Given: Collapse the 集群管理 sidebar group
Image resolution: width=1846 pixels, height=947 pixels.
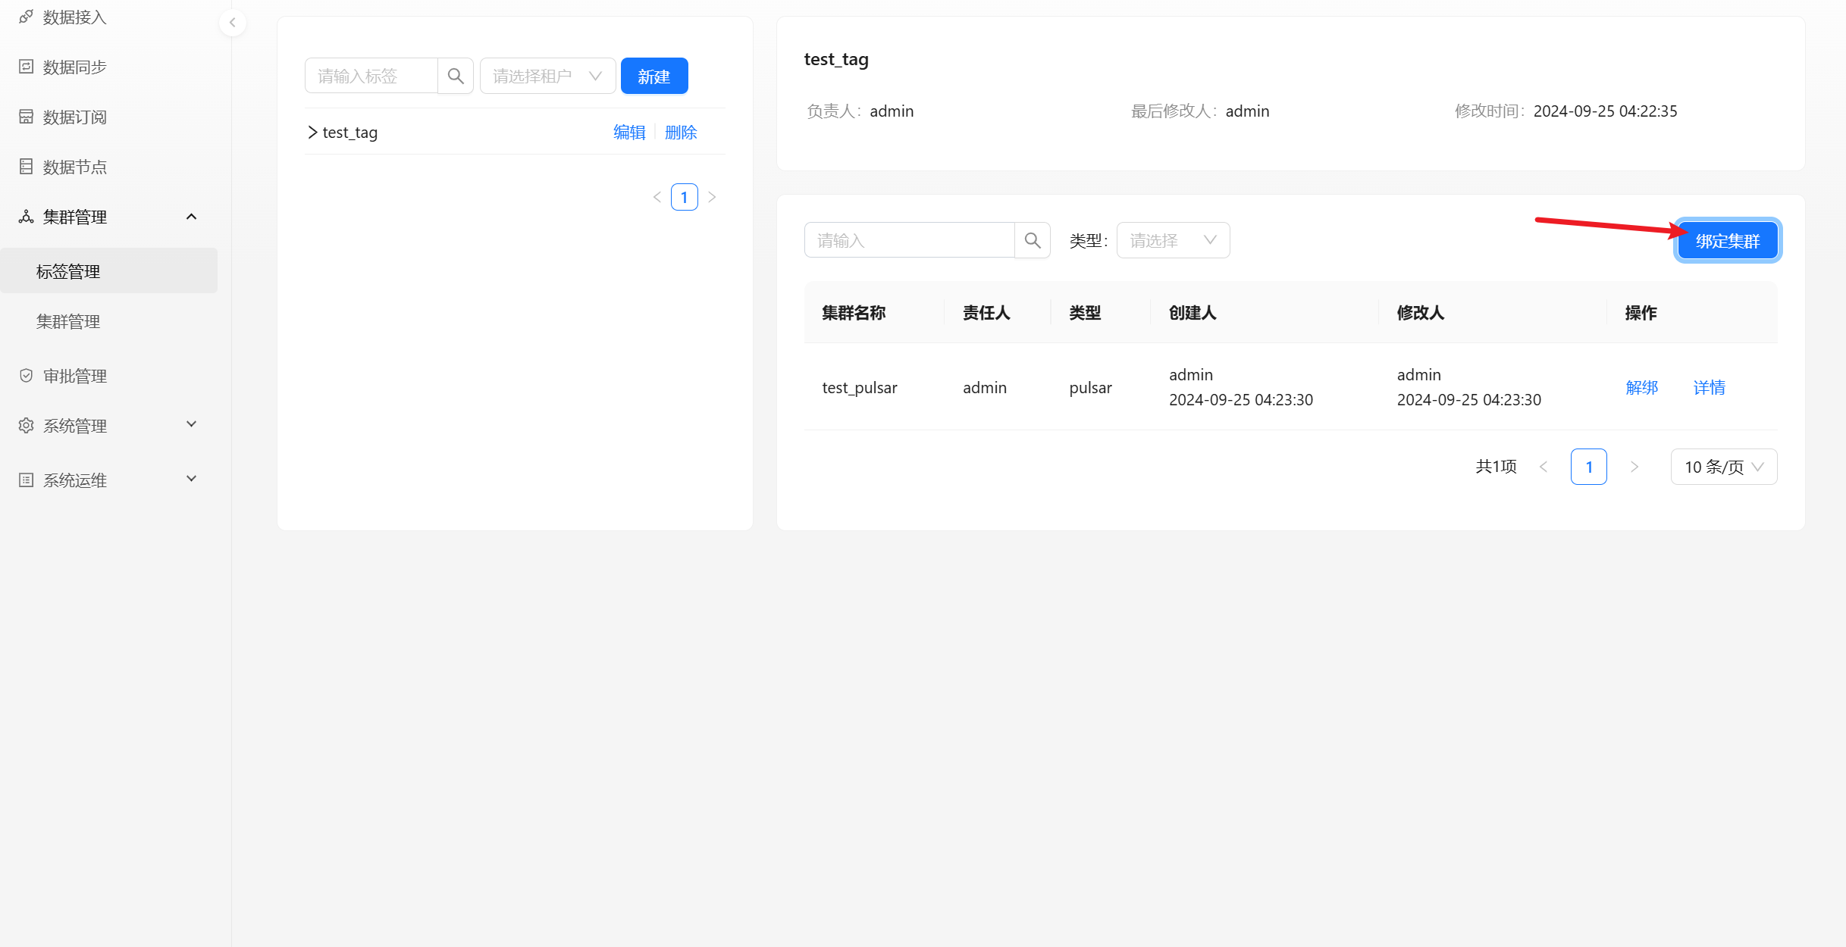Looking at the screenshot, I should click(x=191, y=217).
